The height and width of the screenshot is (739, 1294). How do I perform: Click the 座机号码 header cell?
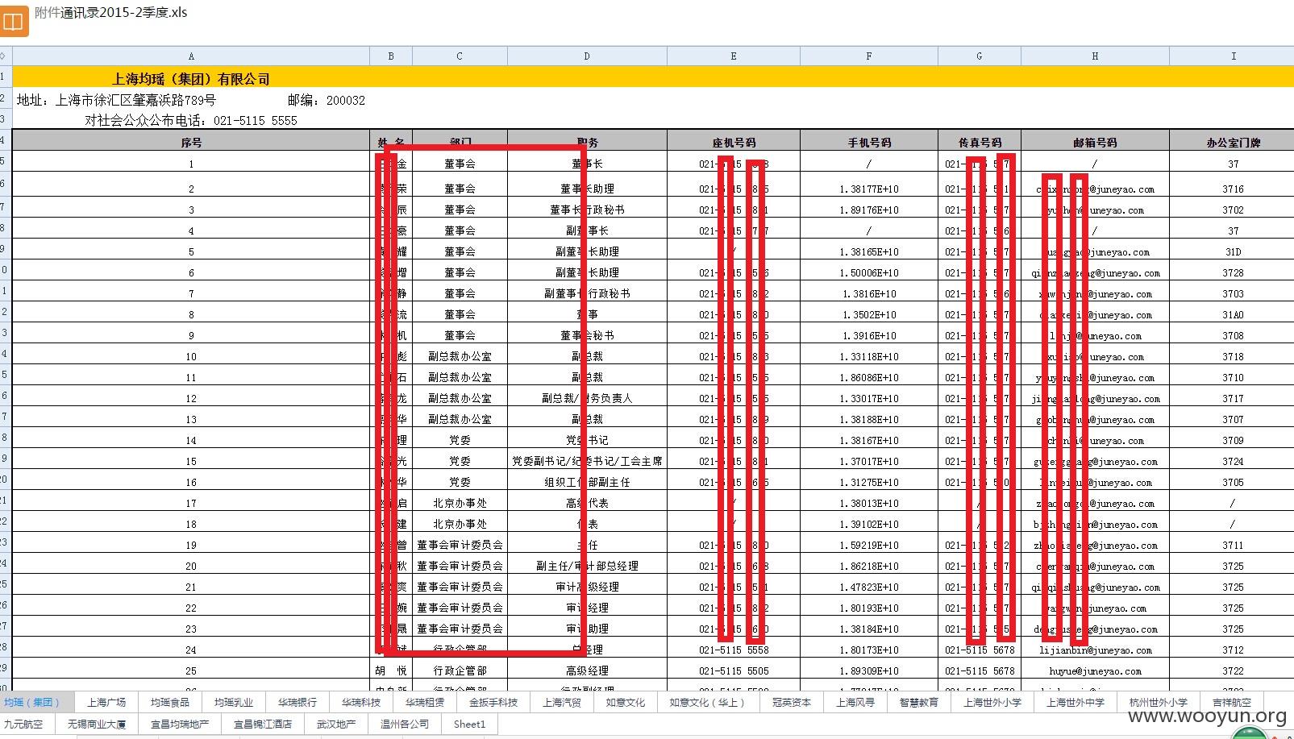(734, 142)
